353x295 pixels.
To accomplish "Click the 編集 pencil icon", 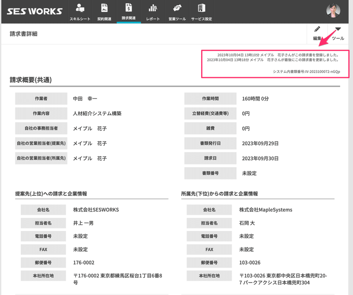I will pyautogui.click(x=317, y=29).
